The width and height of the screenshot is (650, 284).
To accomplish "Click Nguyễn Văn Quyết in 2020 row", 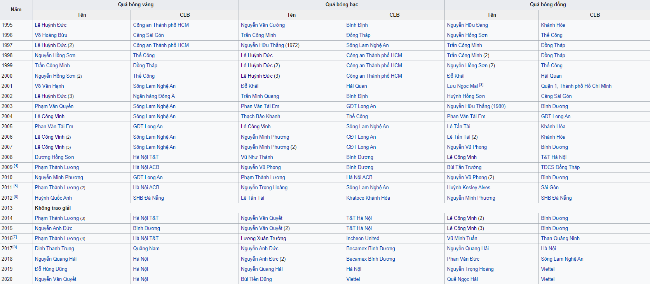I will click(x=56, y=279).
